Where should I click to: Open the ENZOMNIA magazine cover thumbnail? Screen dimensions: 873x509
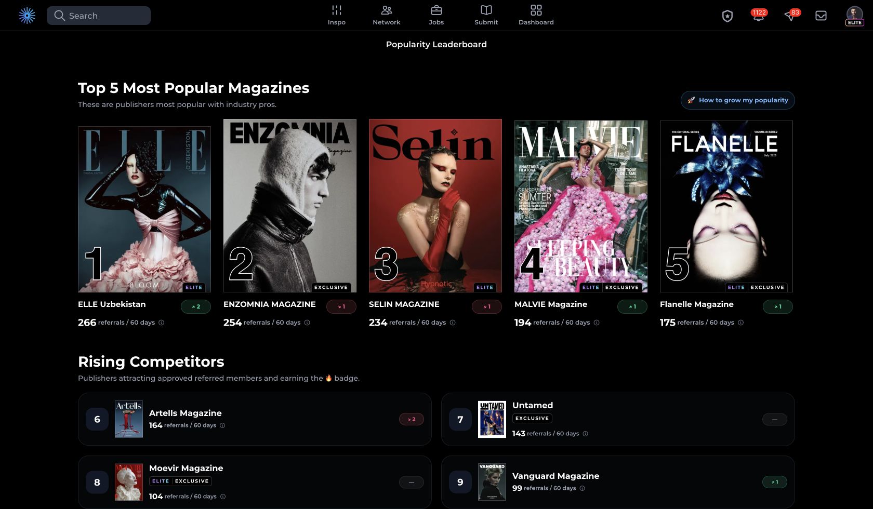pyautogui.click(x=290, y=206)
